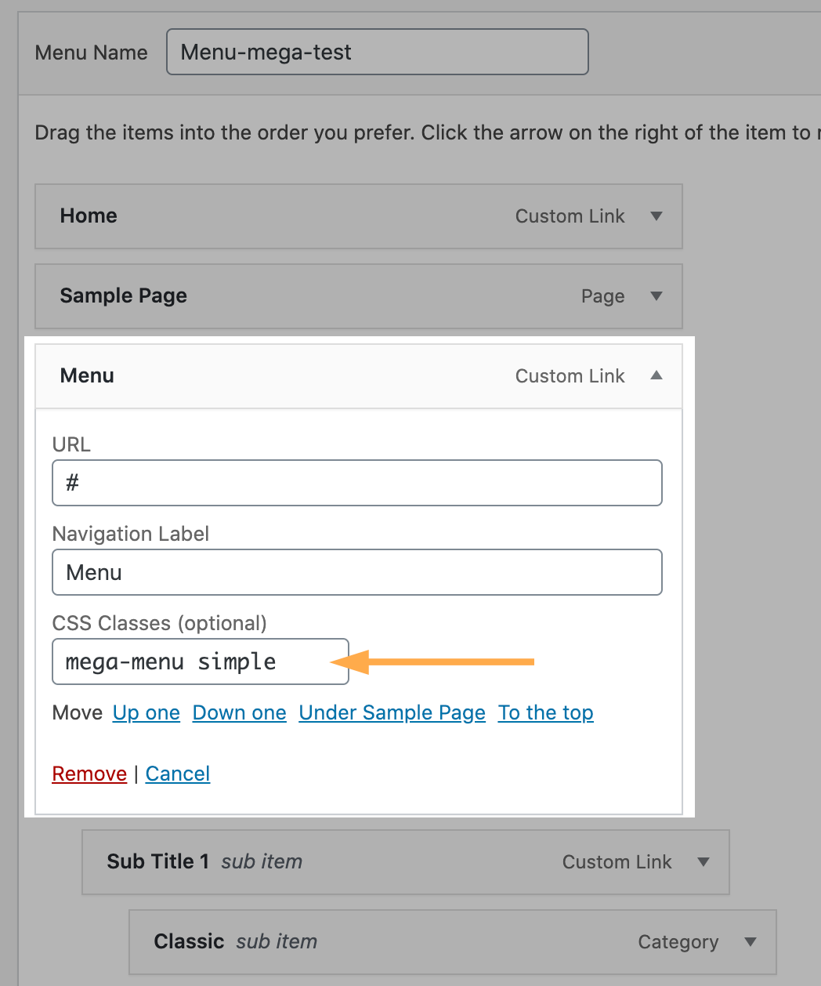This screenshot has height=986, width=821.
Task: Select the Home item title
Action: click(x=89, y=216)
